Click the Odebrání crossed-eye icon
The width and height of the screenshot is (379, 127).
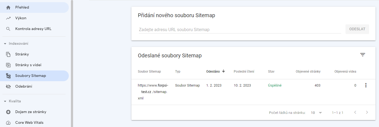[8, 87]
